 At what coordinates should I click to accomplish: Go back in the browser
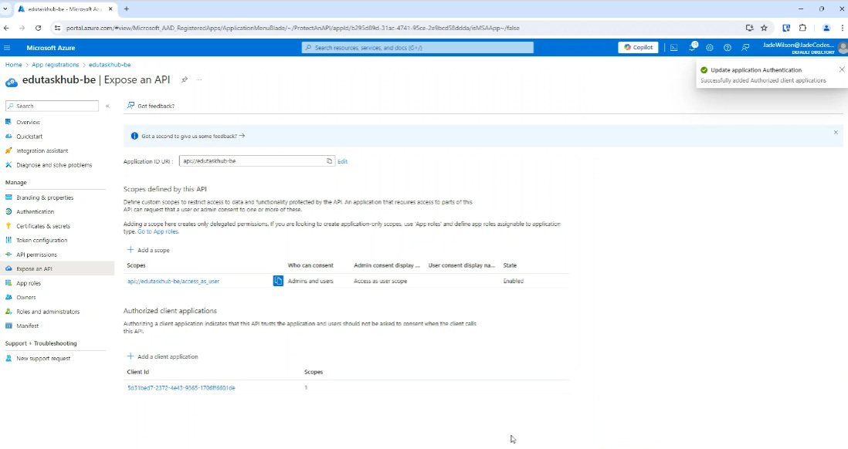tap(6, 28)
